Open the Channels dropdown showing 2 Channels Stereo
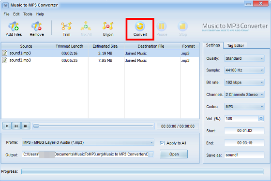 244,95
